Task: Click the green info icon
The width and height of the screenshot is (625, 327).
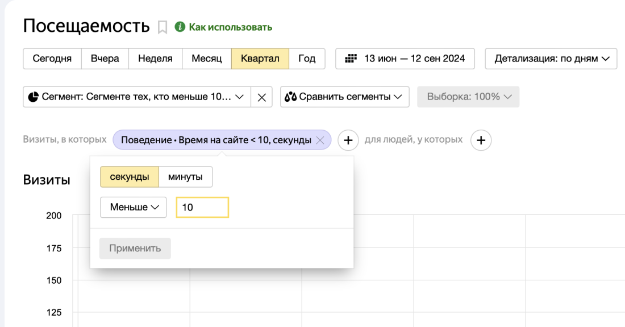Action: coord(180,27)
